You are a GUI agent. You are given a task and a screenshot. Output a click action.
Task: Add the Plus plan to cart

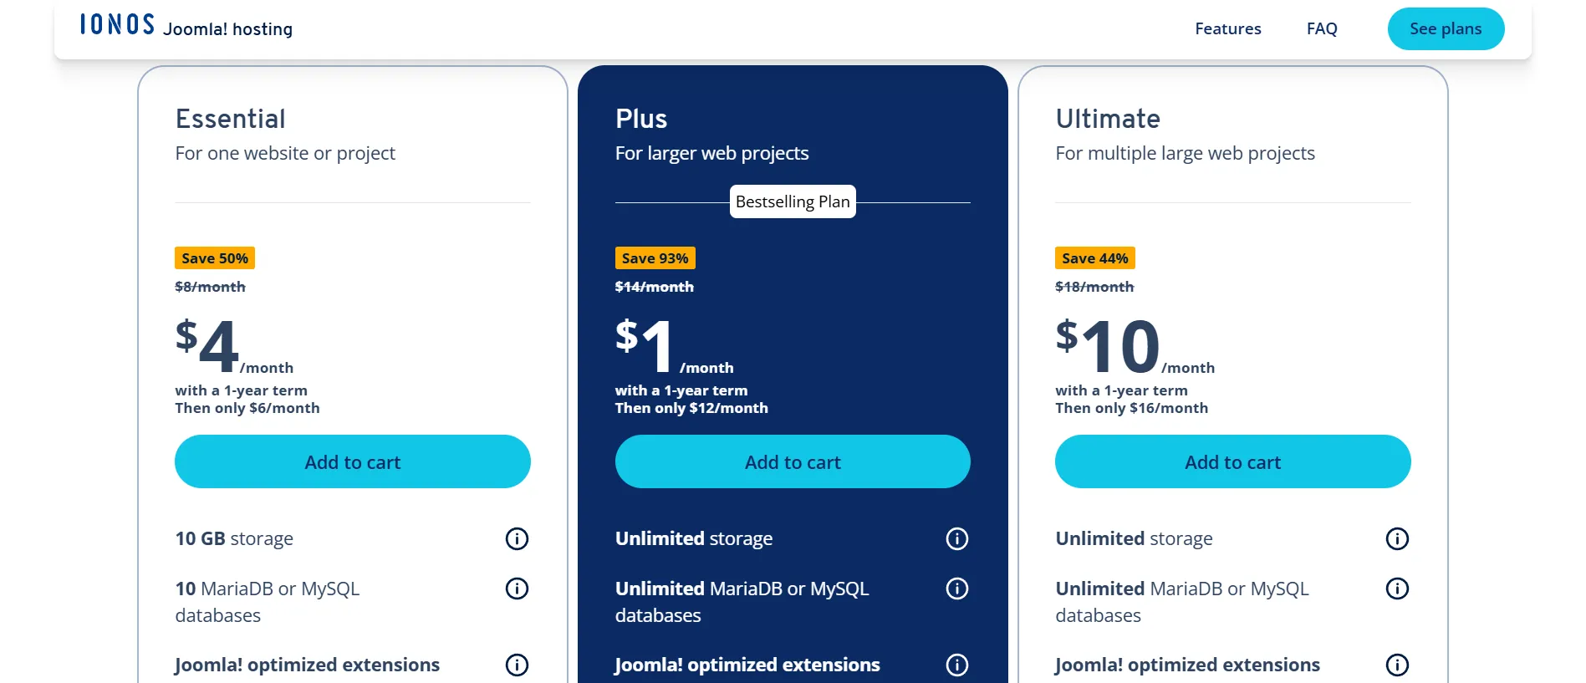click(x=792, y=461)
